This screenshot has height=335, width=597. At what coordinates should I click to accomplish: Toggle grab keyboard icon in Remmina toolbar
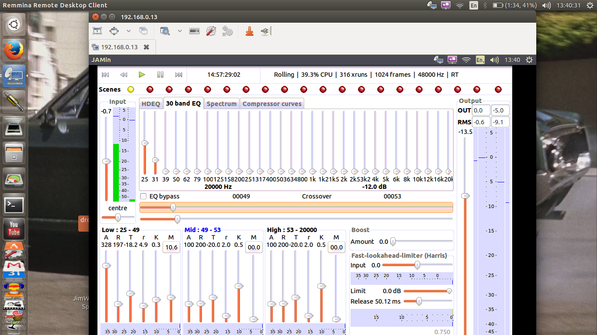click(x=194, y=31)
